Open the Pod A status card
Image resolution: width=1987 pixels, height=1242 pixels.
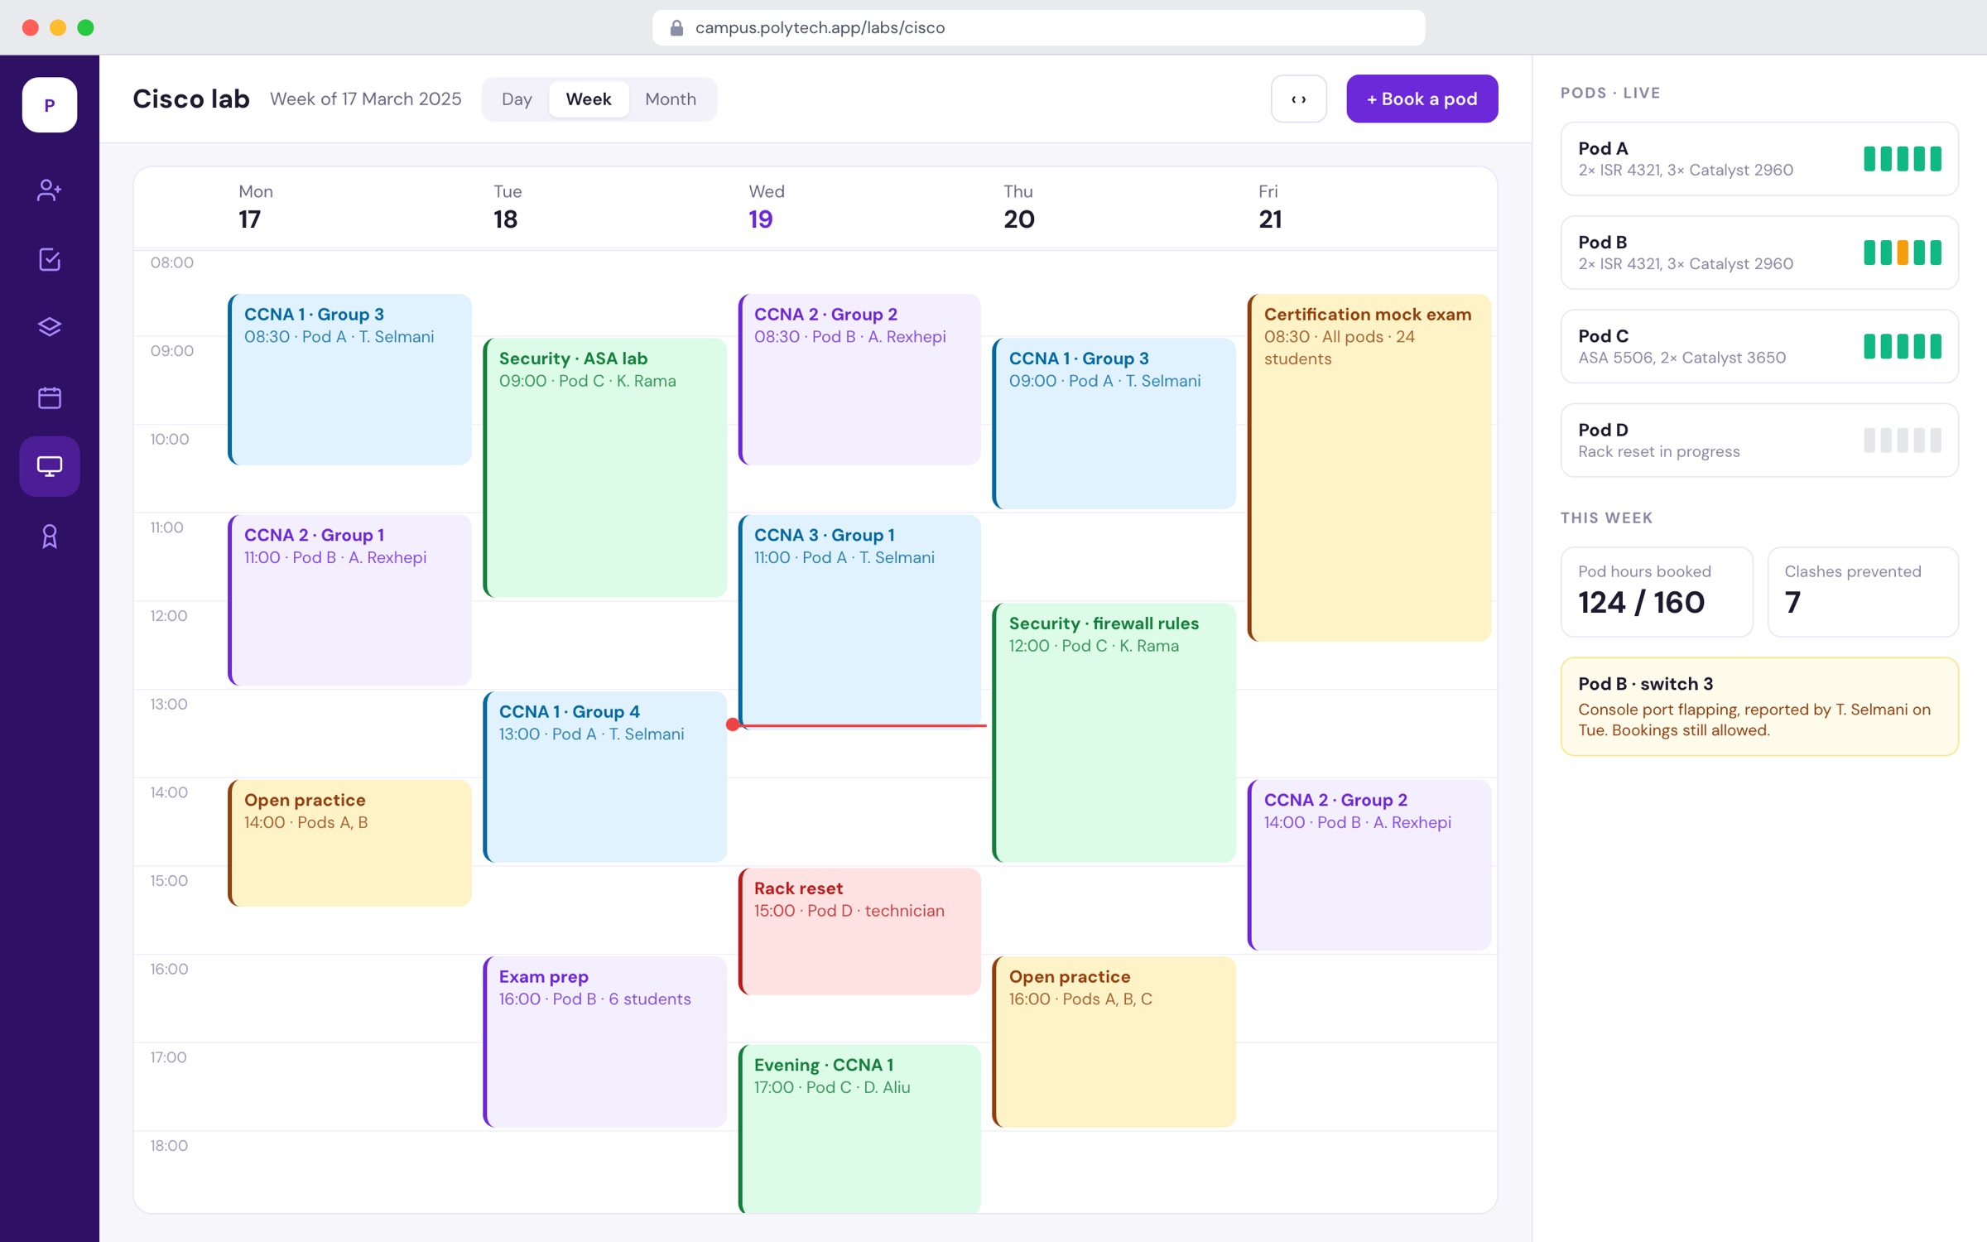[1759, 159]
